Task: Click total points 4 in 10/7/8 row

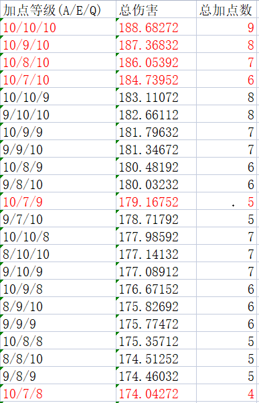Action: click(226, 394)
